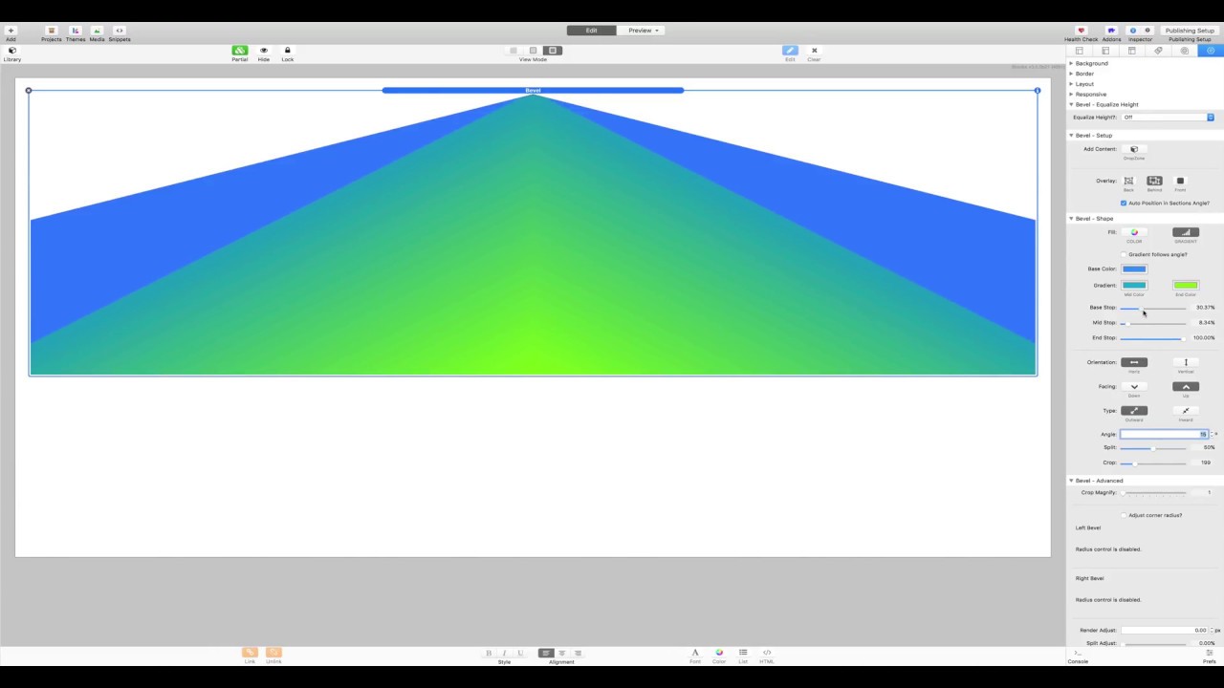This screenshot has width=1224, height=688.
Task: Select the tag-shaped inspector tab
Action: click(x=1158, y=51)
